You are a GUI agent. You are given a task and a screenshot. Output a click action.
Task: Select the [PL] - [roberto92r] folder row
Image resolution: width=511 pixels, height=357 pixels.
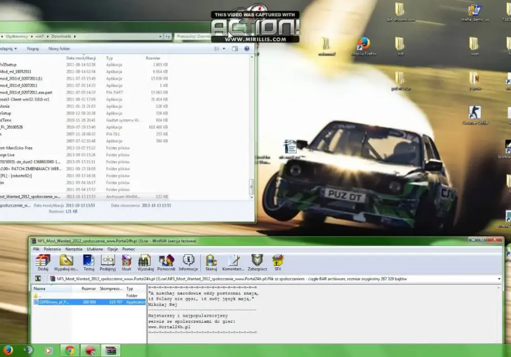[x=84, y=176]
